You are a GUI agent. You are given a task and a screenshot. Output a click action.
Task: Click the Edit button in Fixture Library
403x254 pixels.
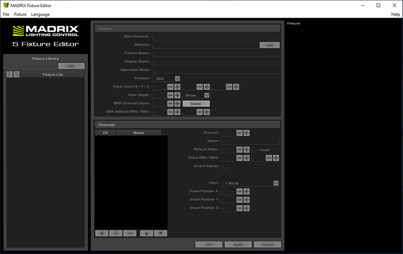pyautogui.click(x=71, y=66)
